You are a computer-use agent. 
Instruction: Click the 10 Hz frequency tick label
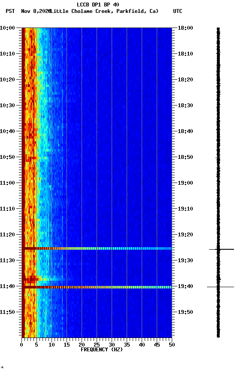click(x=52, y=345)
